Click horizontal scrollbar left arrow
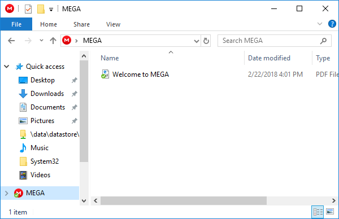This screenshot has height=219, width=339. click(95, 201)
